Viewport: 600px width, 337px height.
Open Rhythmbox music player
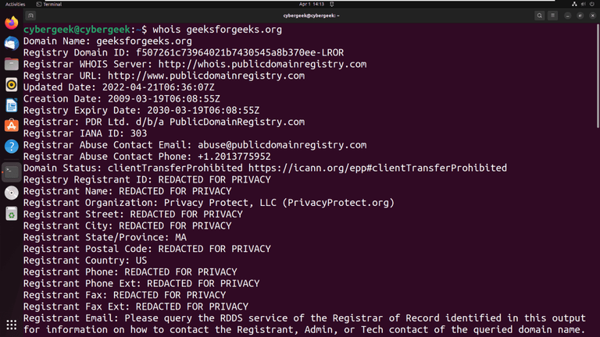[11, 84]
